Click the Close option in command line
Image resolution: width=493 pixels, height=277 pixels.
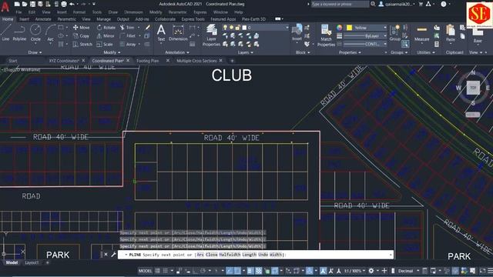click(x=212, y=255)
